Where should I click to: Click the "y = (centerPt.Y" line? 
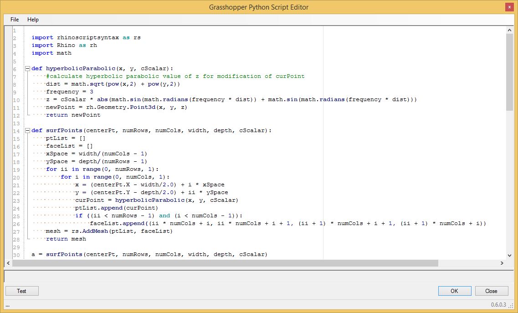coord(152,192)
